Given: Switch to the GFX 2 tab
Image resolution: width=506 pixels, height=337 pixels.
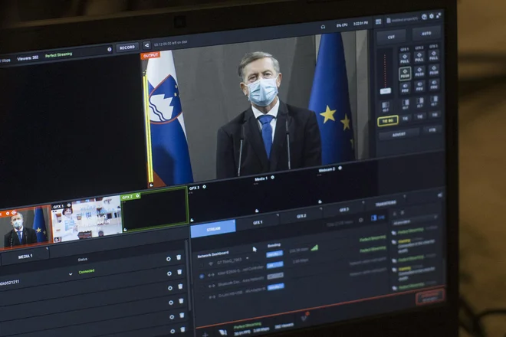Looking at the screenshot, I should click(x=301, y=216).
